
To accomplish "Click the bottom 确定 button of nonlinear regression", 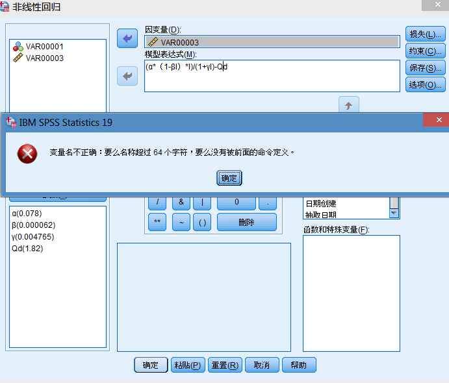I will tap(151, 365).
